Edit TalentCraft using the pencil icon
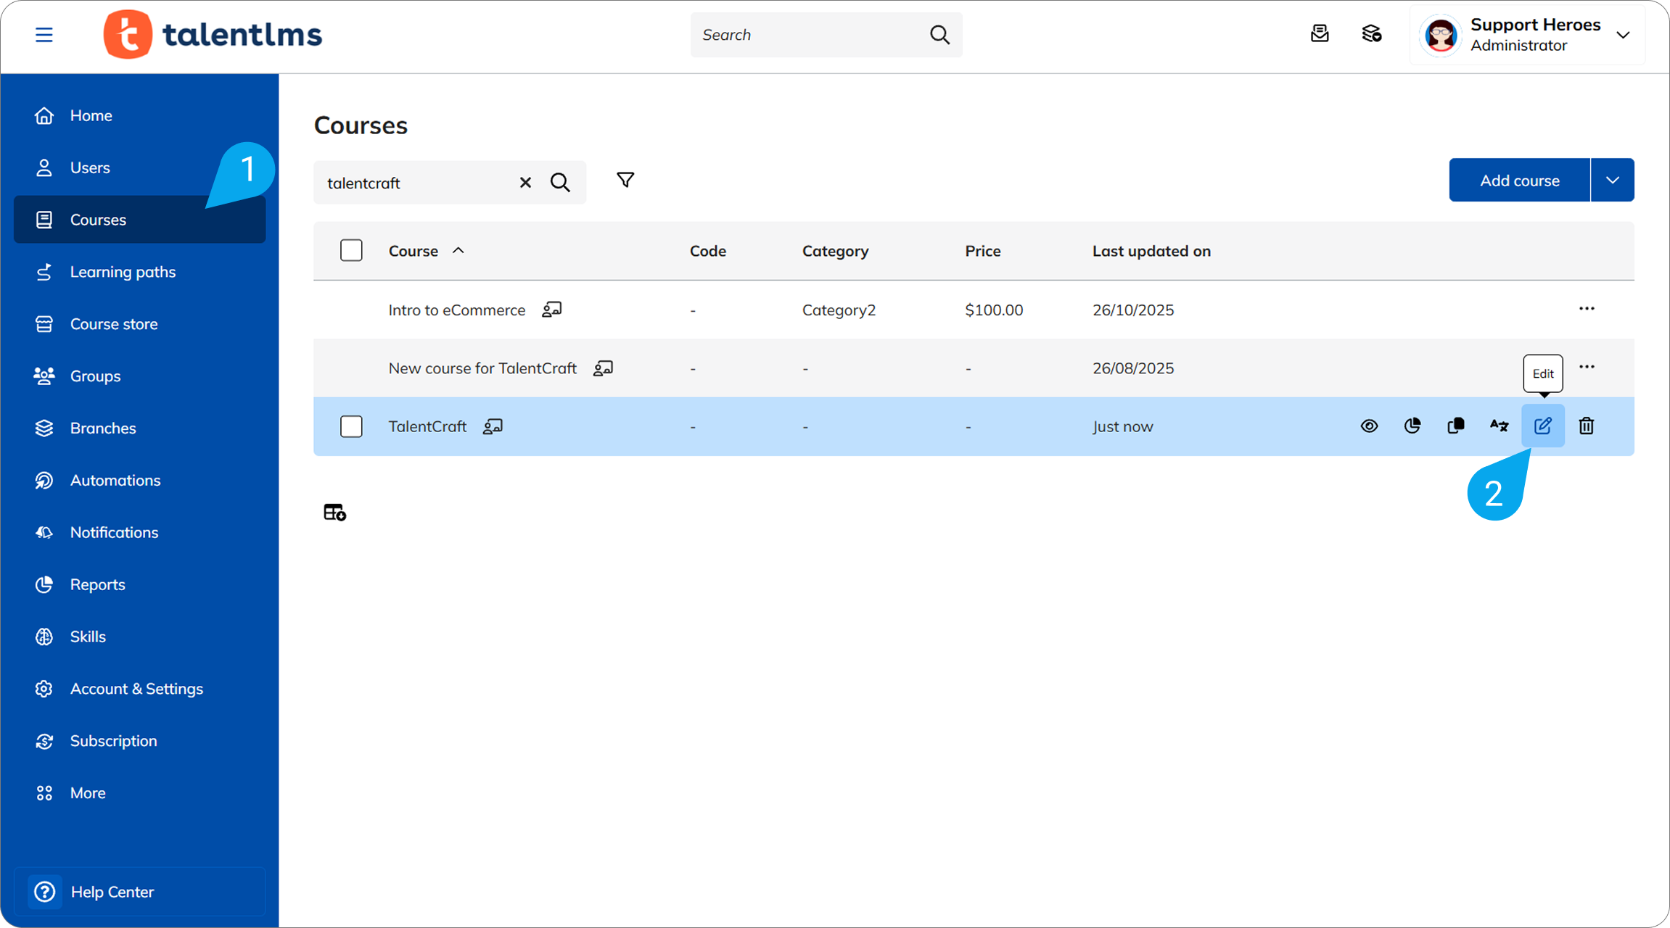 (1542, 426)
